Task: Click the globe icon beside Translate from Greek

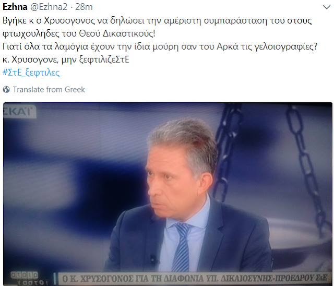Action: coord(6,89)
